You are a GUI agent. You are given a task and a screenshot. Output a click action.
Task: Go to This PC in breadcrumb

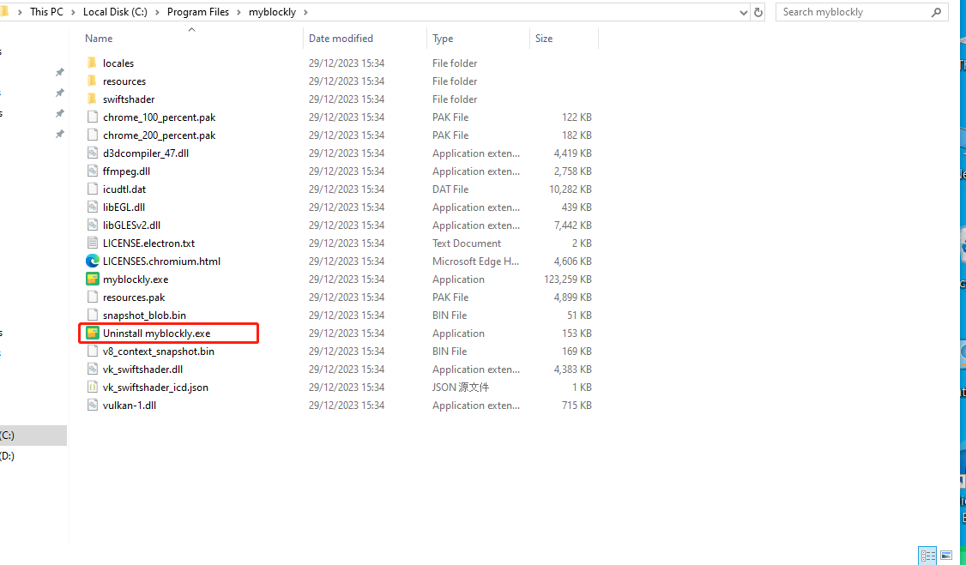point(47,12)
